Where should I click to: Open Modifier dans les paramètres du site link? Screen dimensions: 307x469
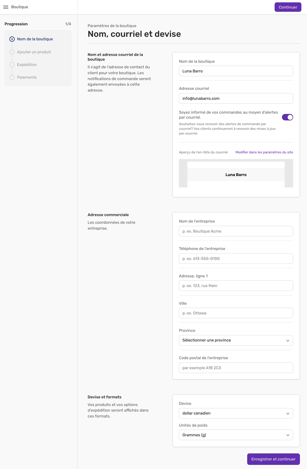pyautogui.click(x=264, y=152)
